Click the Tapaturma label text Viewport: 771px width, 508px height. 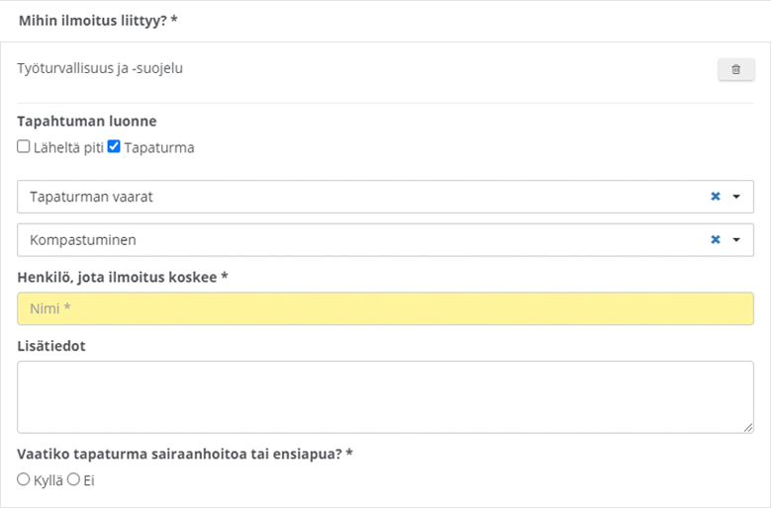tap(158, 147)
